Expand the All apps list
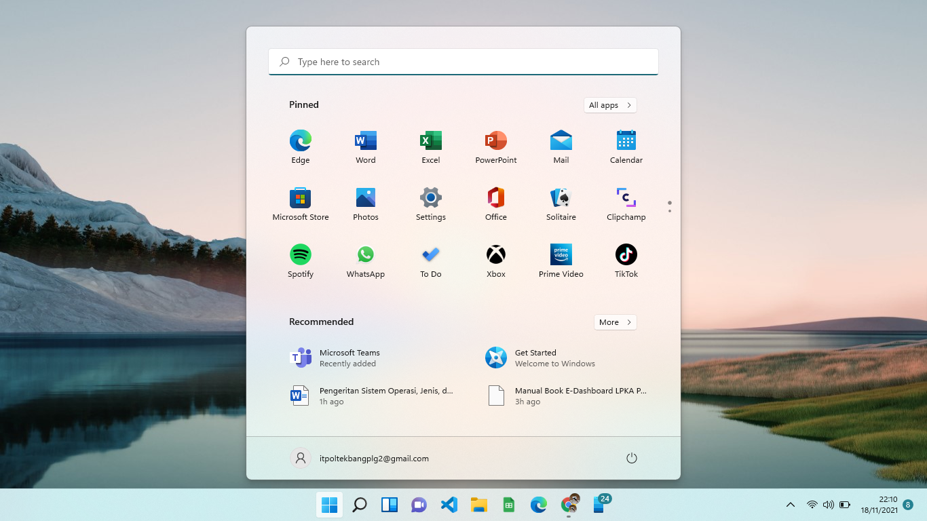 coord(610,105)
